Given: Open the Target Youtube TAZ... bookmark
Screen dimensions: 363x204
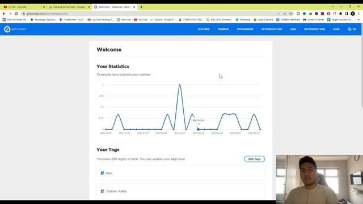Looking at the screenshot, I should pos(340,20).
